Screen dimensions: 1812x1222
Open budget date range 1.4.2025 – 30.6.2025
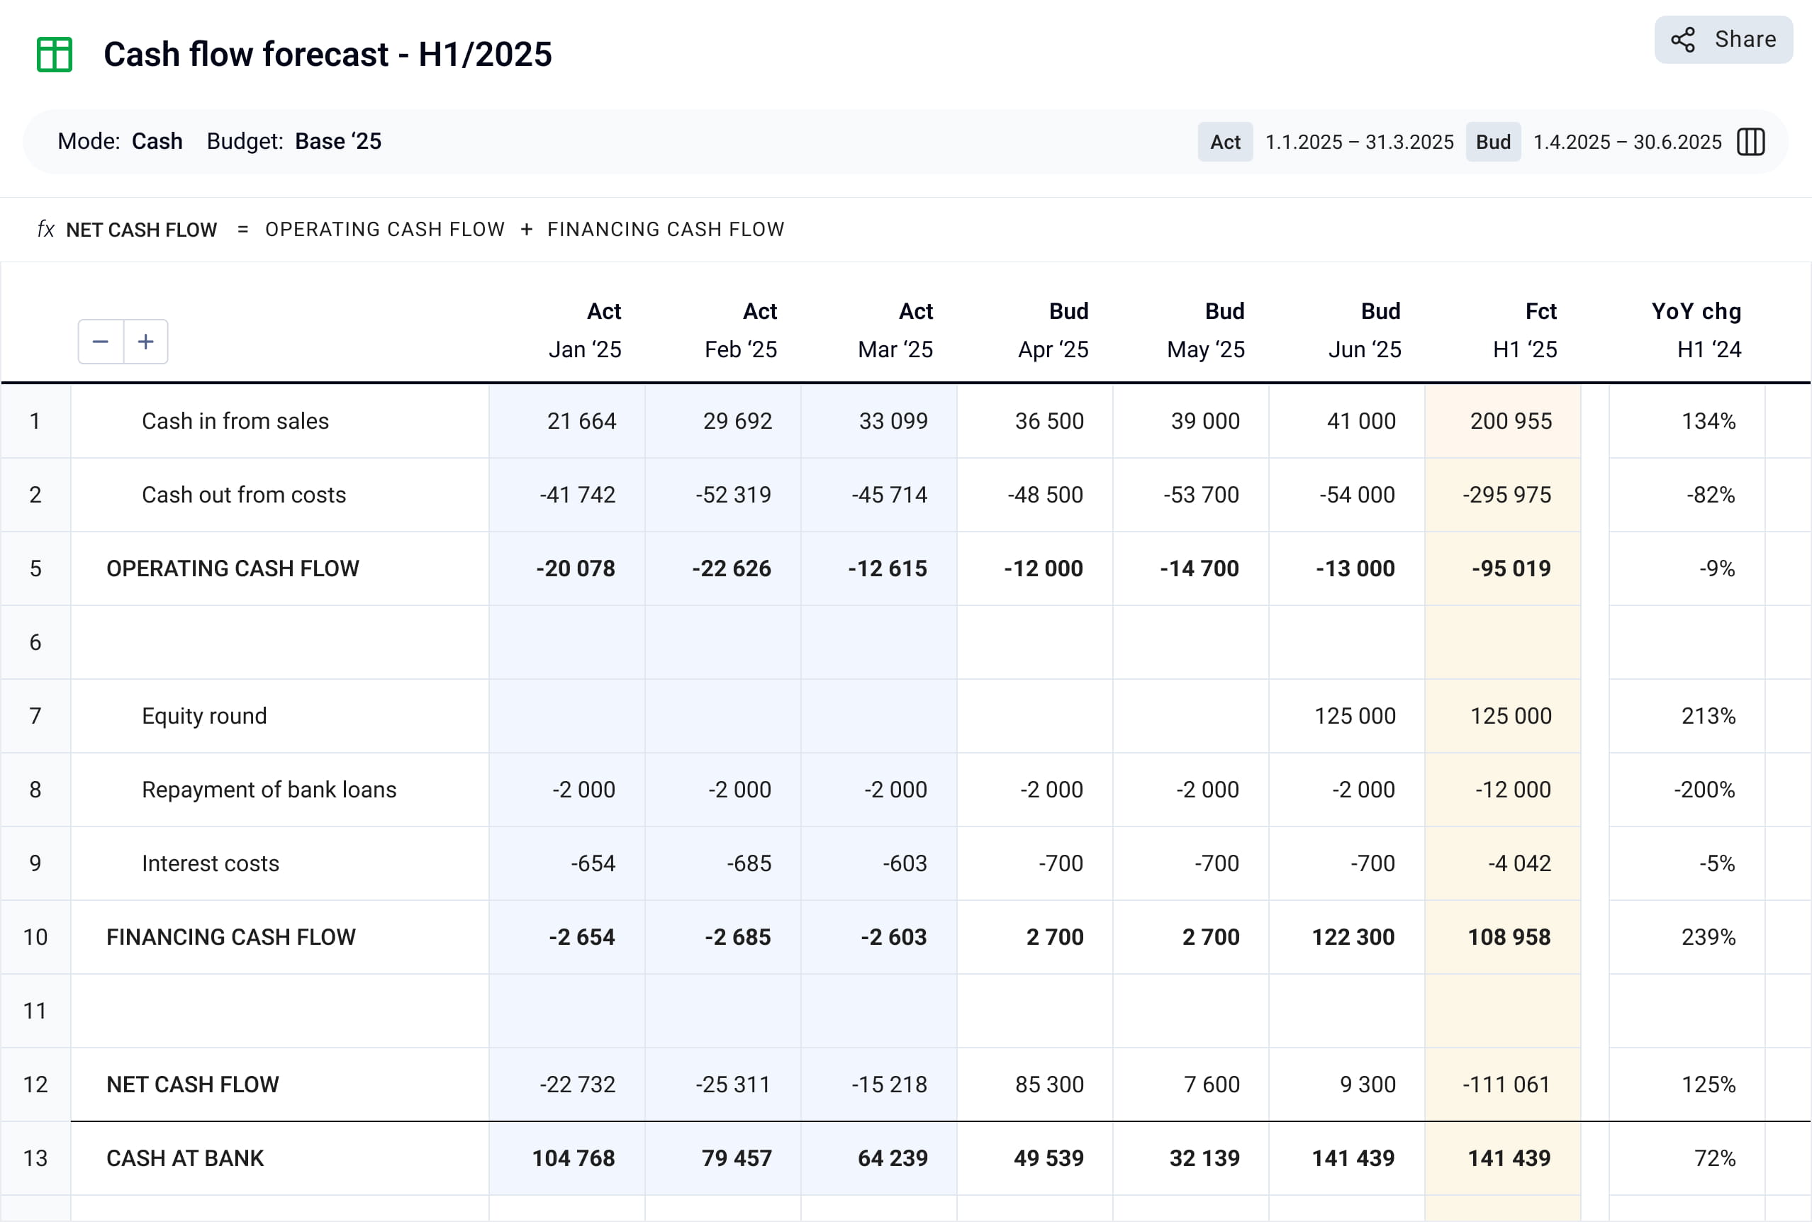pyautogui.click(x=1627, y=142)
